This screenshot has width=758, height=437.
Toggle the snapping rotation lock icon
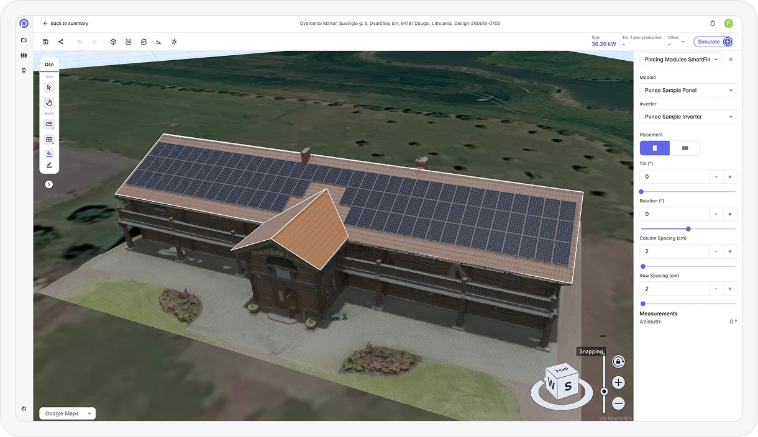[618, 361]
